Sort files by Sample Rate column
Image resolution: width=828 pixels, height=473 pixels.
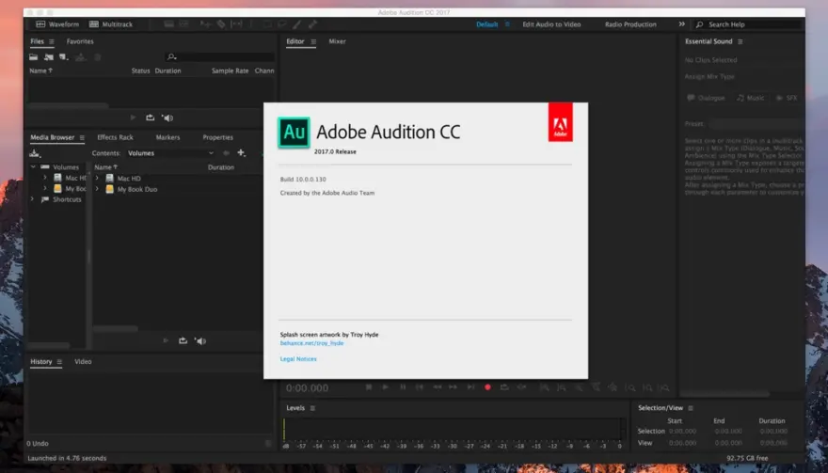tap(230, 71)
